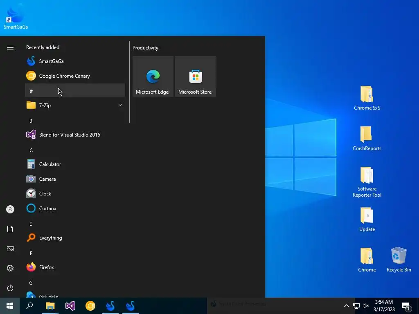Open the Get Help app
The height and width of the screenshot is (314, 419).
pyautogui.click(x=75, y=295)
